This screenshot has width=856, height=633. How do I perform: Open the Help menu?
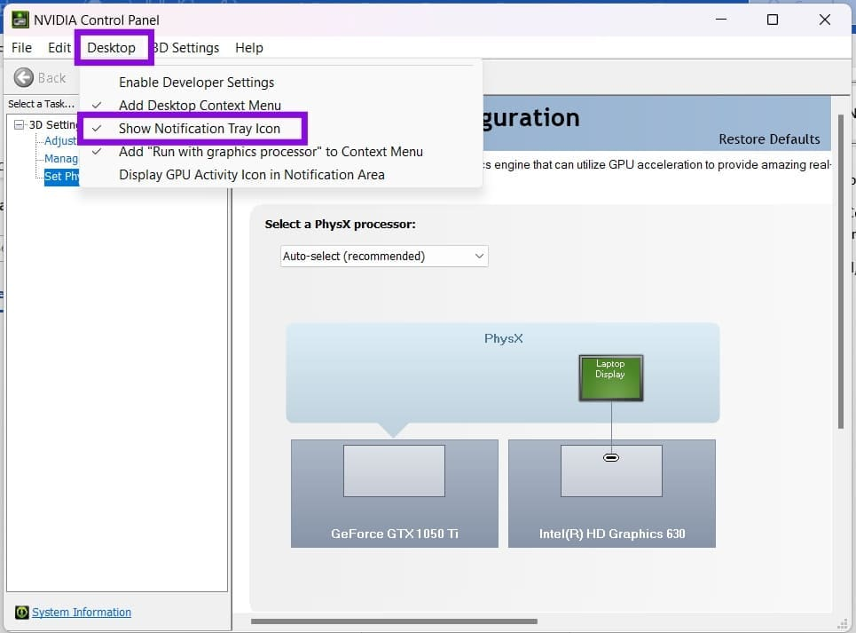249,48
